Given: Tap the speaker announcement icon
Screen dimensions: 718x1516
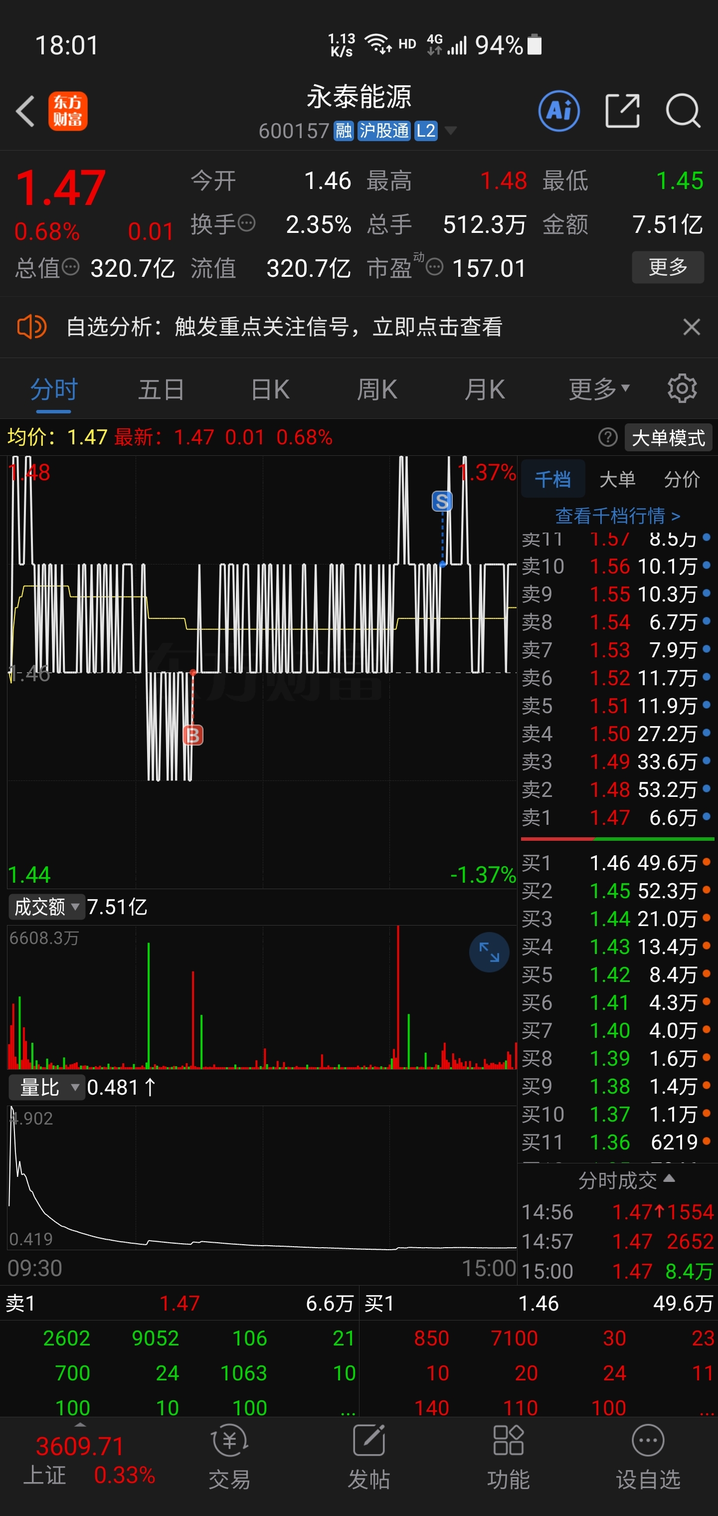Looking at the screenshot, I should pyautogui.click(x=32, y=327).
